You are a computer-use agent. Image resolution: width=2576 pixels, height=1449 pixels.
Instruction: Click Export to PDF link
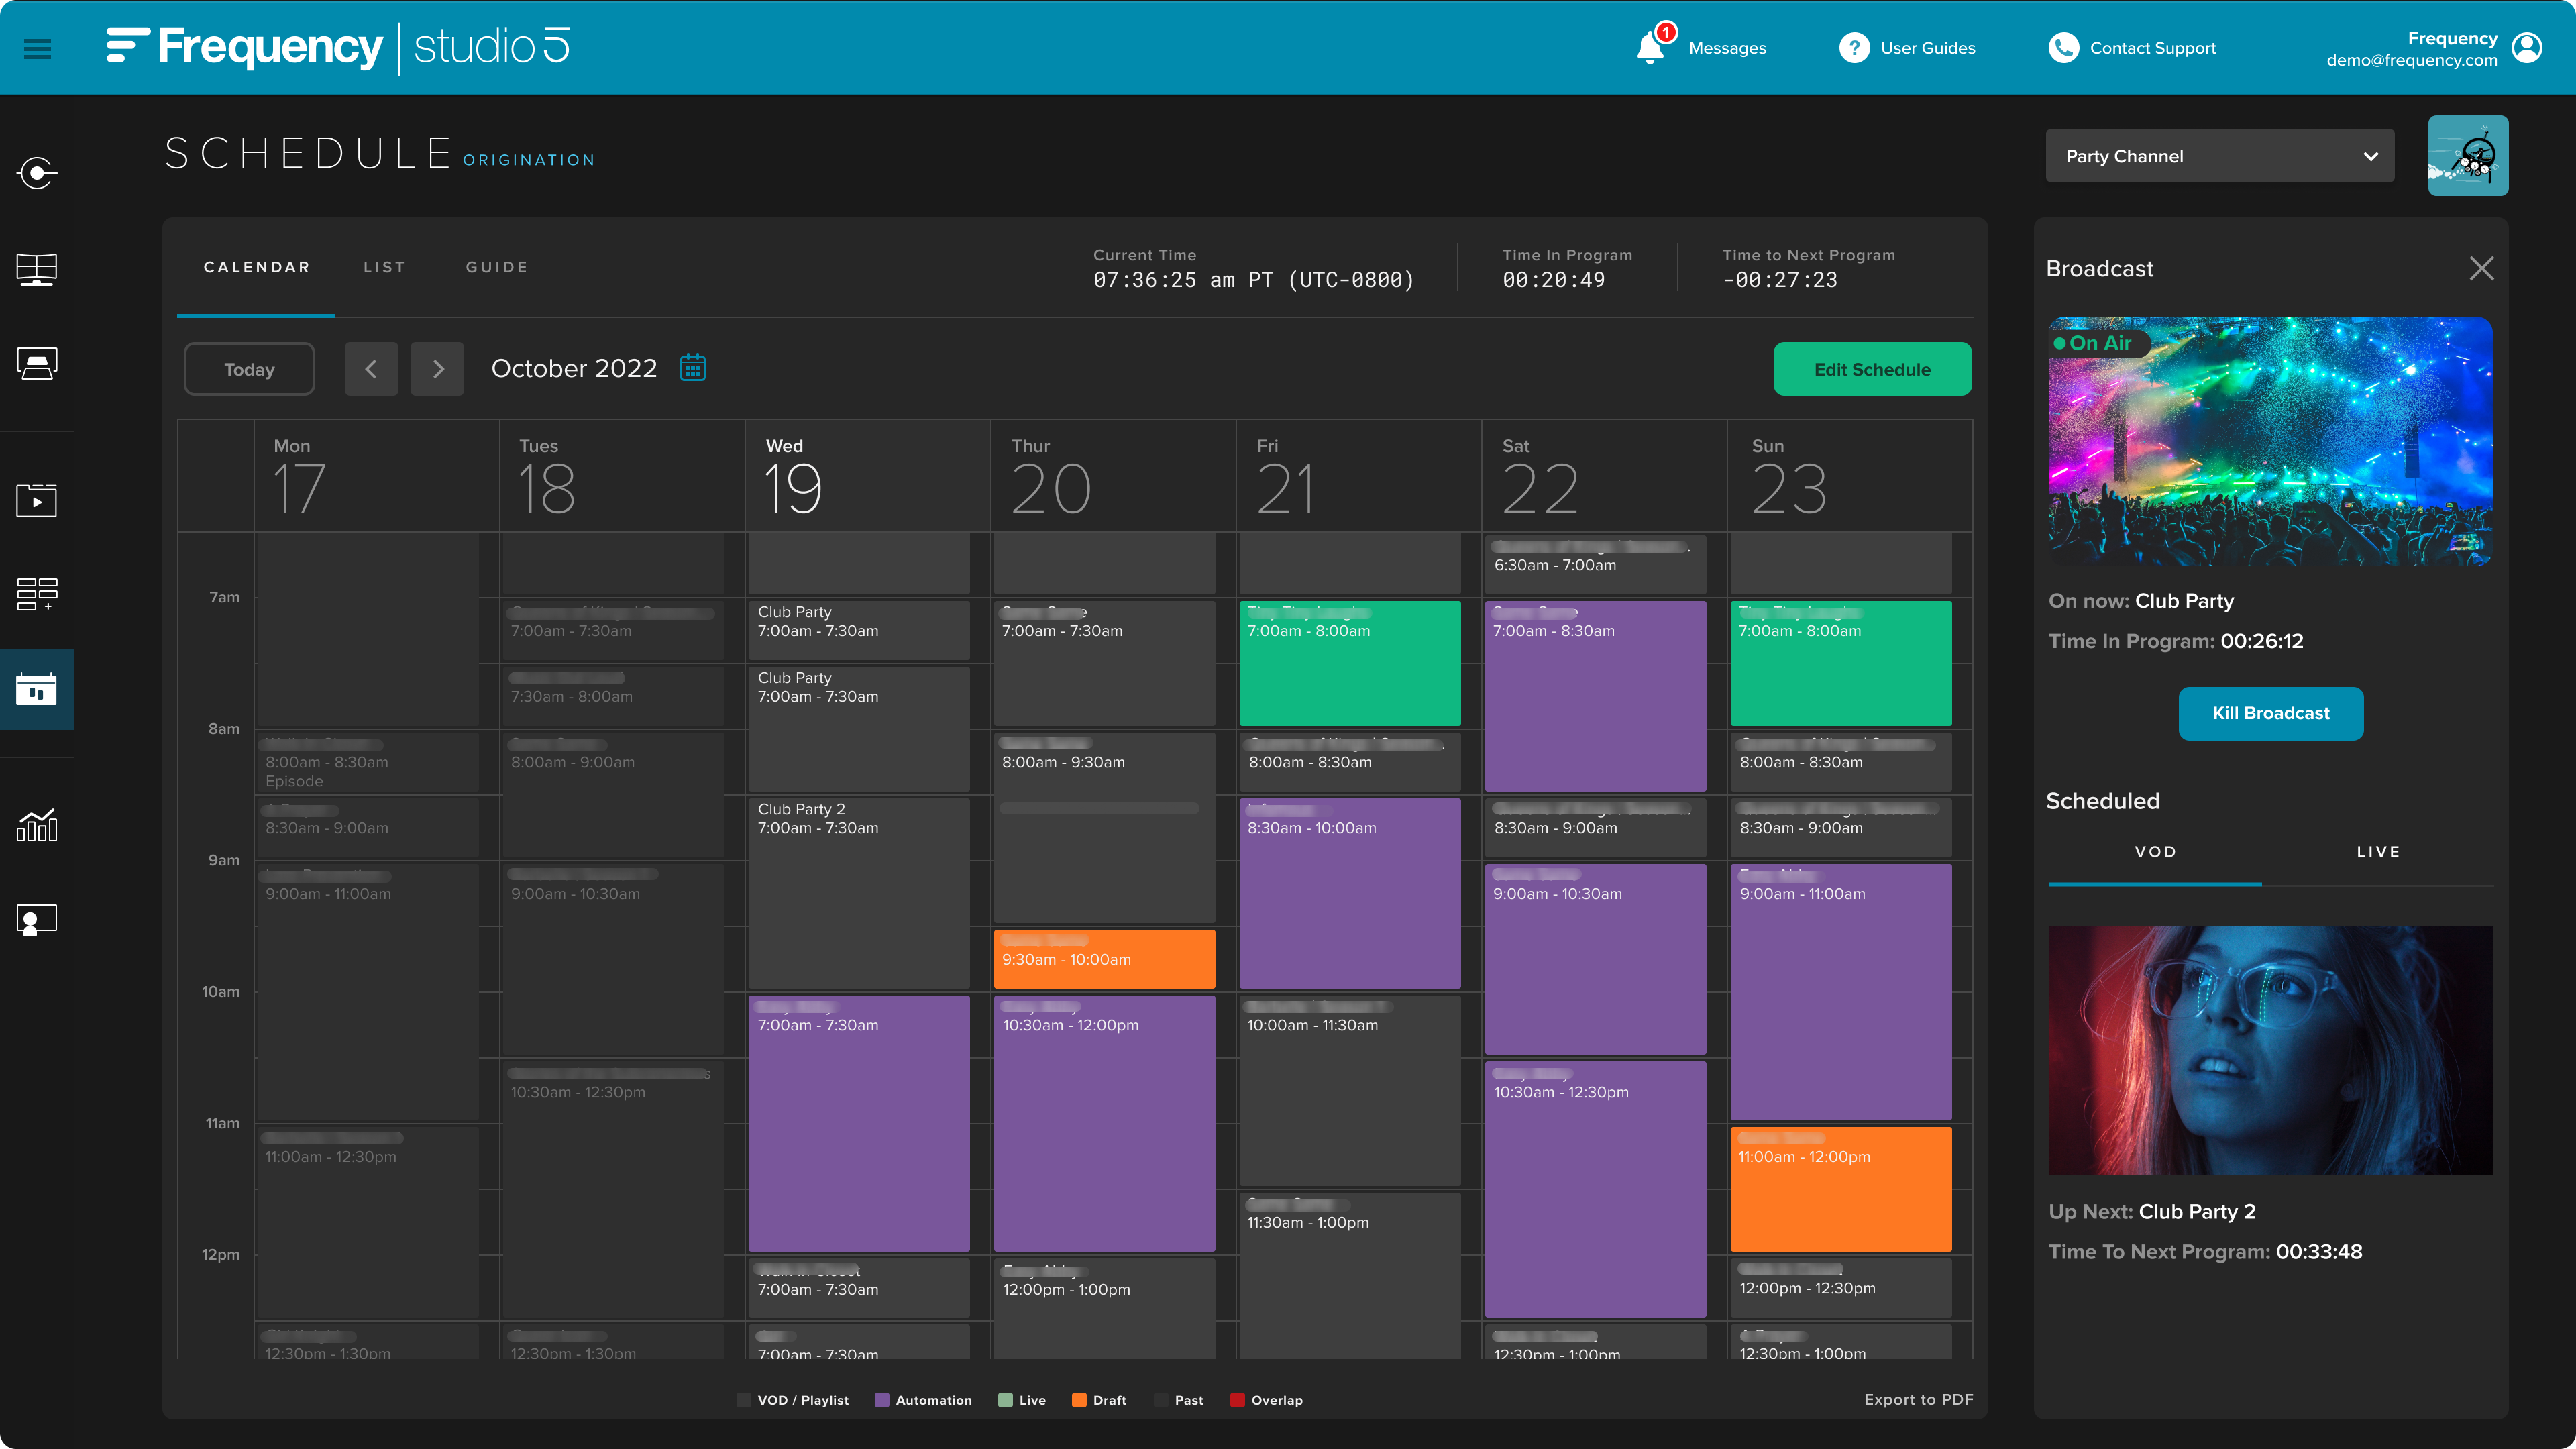tap(1918, 1400)
